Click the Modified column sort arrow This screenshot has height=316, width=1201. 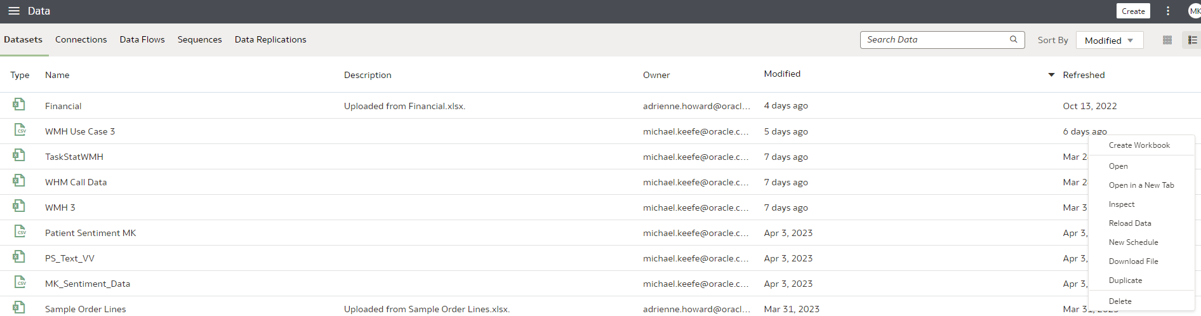tap(1051, 75)
